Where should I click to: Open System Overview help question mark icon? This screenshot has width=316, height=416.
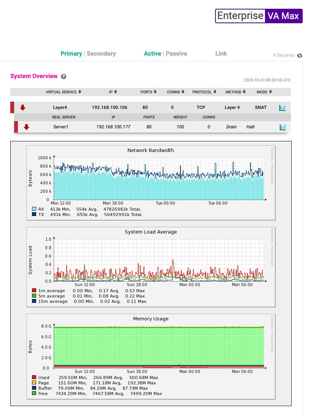coord(64,77)
